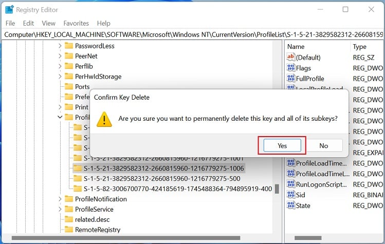This screenshot has width=385, height=244.
Task: Expand the ProfileNotification key
Action: pos(60,199)
